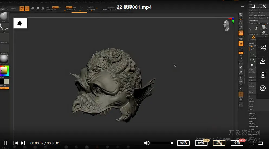Click the ZBrush Edit mode button
The width and height of the screenshot is (269, 149).
click(22, 8)
